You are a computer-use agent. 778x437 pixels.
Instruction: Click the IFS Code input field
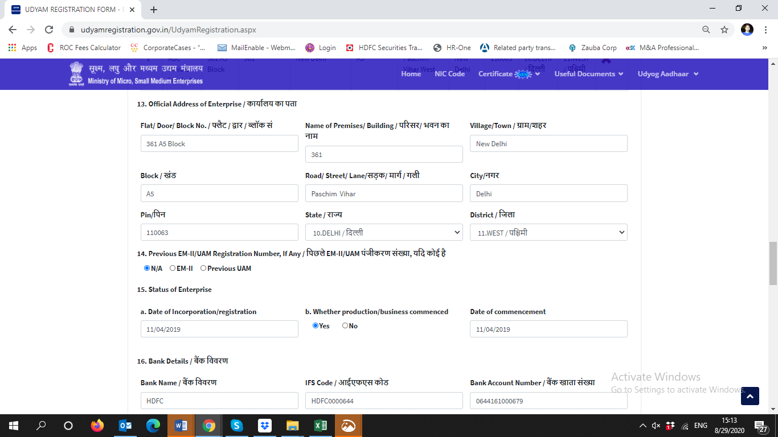tap(384, 401)
